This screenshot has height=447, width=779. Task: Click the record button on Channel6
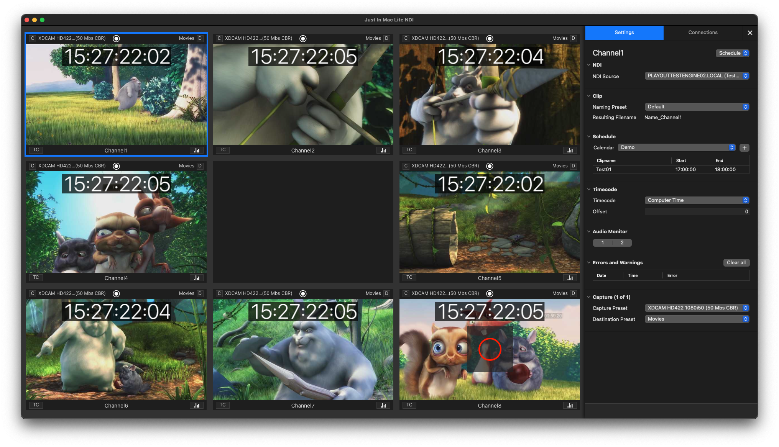point(117,293)
